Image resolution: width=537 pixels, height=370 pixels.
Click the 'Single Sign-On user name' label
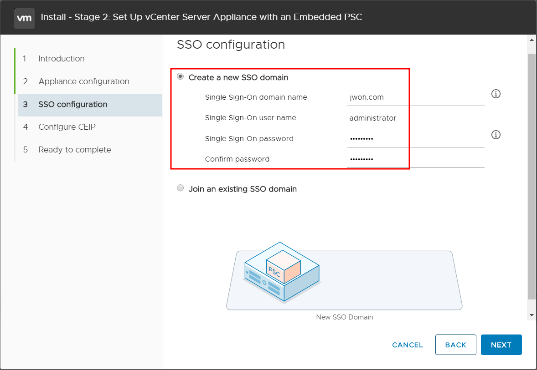250,118
